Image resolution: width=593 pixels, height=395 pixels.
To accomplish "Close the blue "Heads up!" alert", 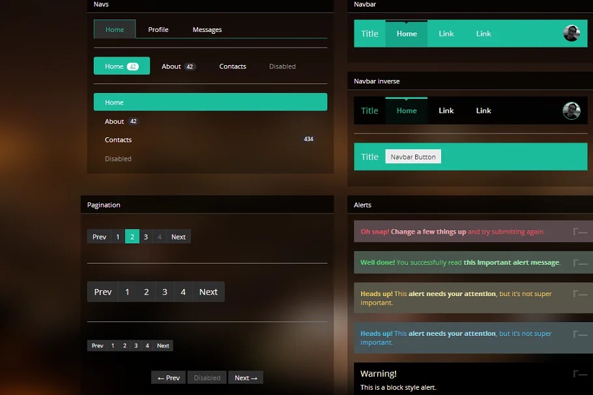I will 580,333.
